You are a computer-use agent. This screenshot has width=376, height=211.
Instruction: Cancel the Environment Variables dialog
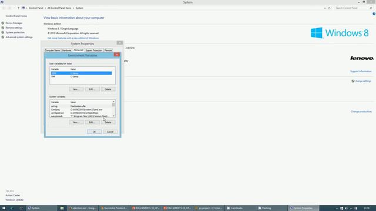tap(110, 132)
